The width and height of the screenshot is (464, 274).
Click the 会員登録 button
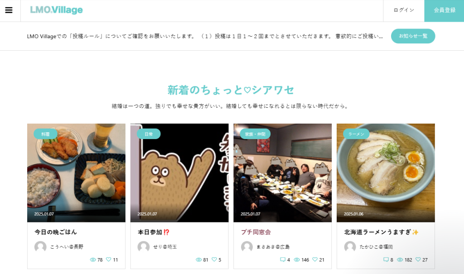(x=444, y=11)
